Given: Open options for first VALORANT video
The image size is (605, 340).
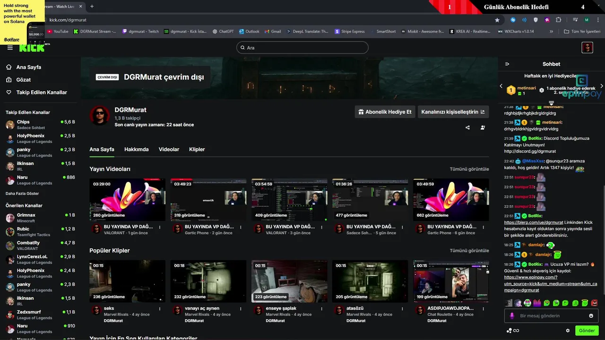Looking at the screenshot, I should tap(160, 227).
